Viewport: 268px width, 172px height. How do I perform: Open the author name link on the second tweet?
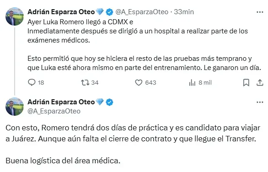tap(61, 102)
